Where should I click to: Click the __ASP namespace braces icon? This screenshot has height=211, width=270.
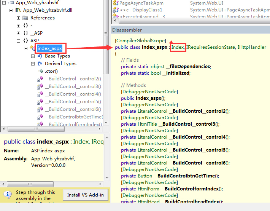[25, 33]
